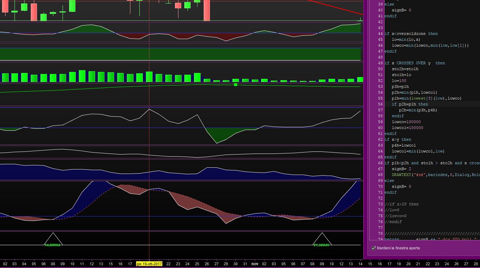
Task: Click code line 'if x CROSSES OVER y then'
Action: pyautogui.click(x=415, y=63)
